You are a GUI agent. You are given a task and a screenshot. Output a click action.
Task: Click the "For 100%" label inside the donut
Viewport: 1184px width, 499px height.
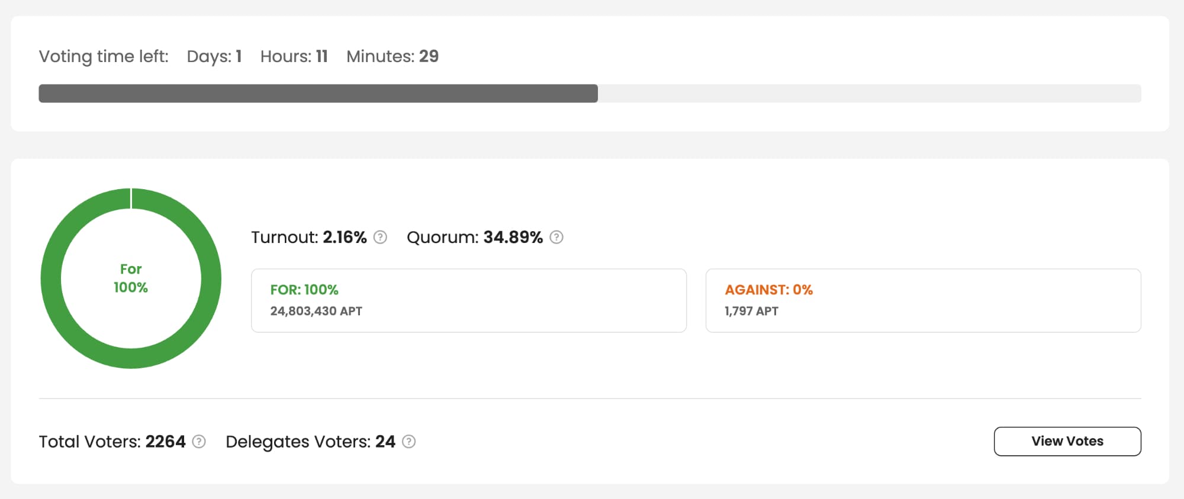131,278
